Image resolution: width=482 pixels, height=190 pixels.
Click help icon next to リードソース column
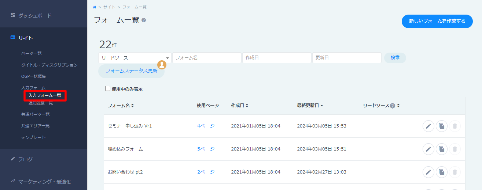393,106
